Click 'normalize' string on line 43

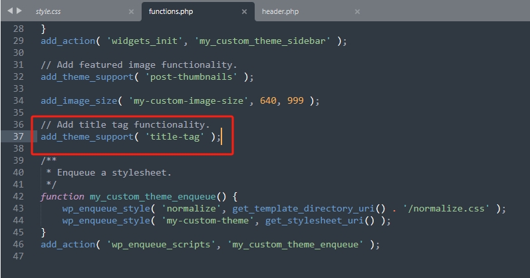[x=192, y=208]
